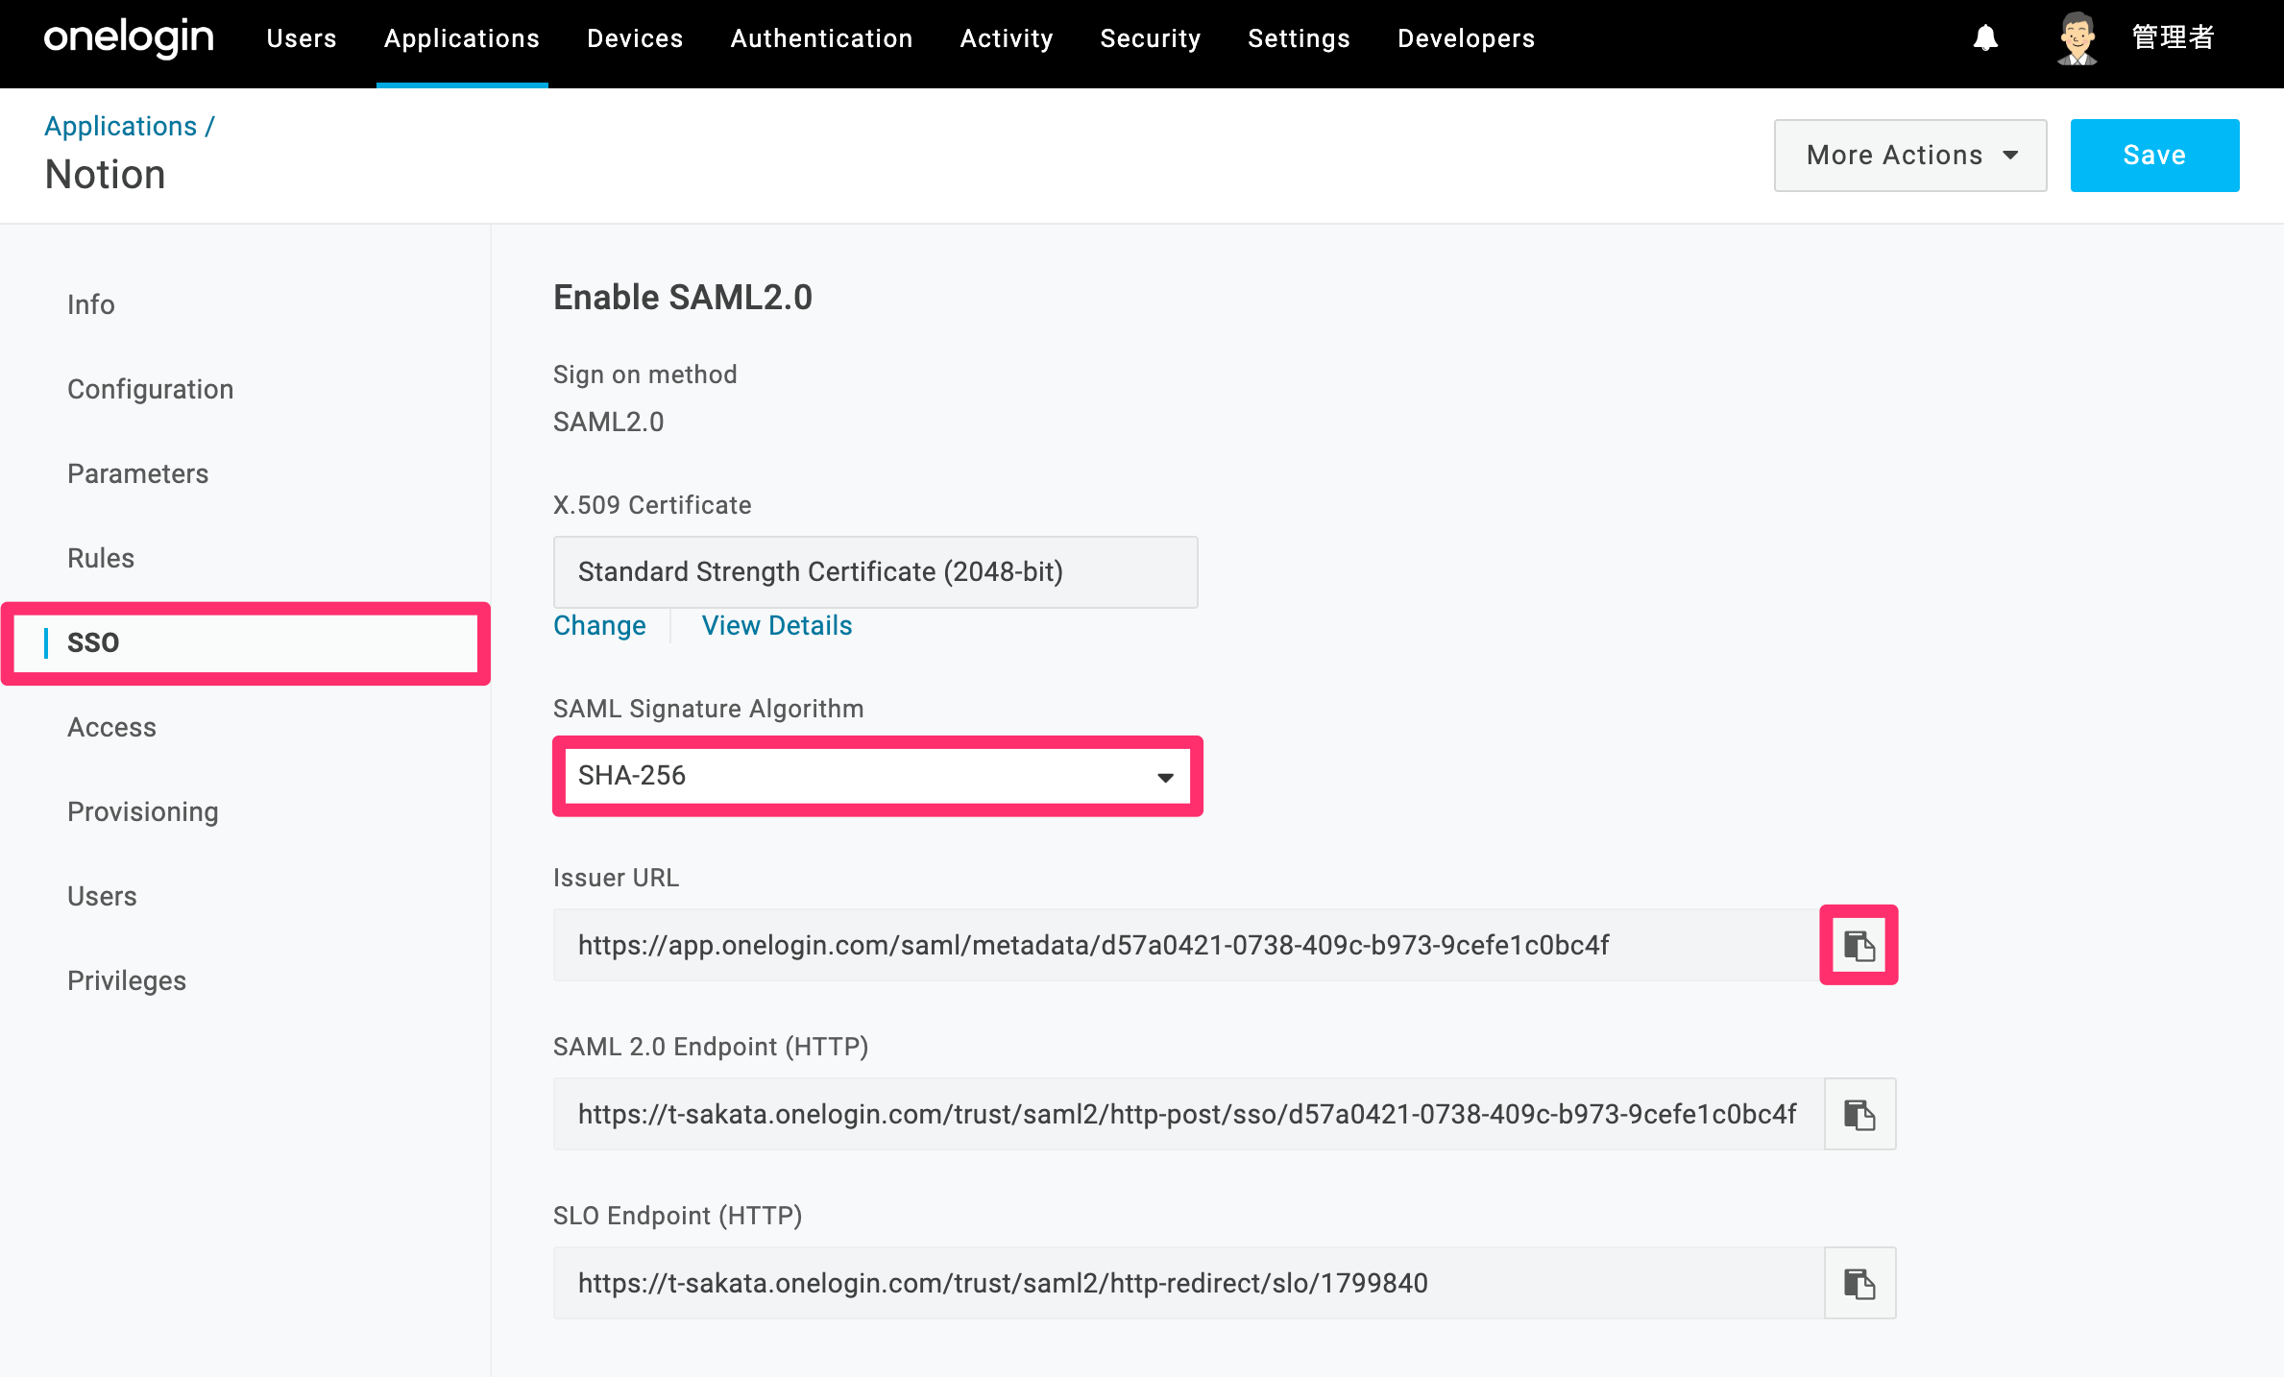This screenshot has height=1377, width=2284.
Task: Go back to Applications breadcrumb
Action: point(120,126)
